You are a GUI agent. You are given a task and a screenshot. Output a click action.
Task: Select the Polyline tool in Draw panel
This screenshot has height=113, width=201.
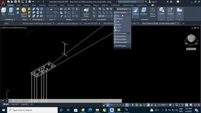click(47, 9)
